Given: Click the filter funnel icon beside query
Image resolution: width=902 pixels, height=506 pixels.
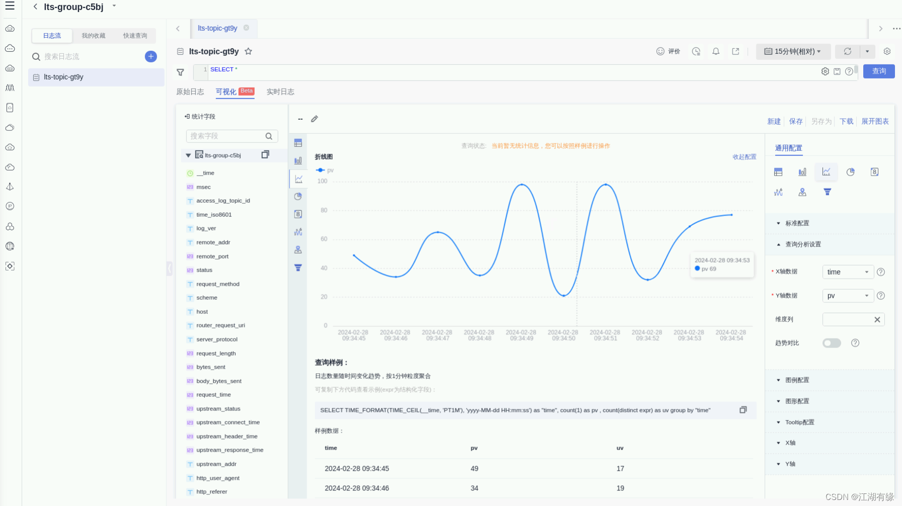Looking at the screenshot, I should coord(180,72).
